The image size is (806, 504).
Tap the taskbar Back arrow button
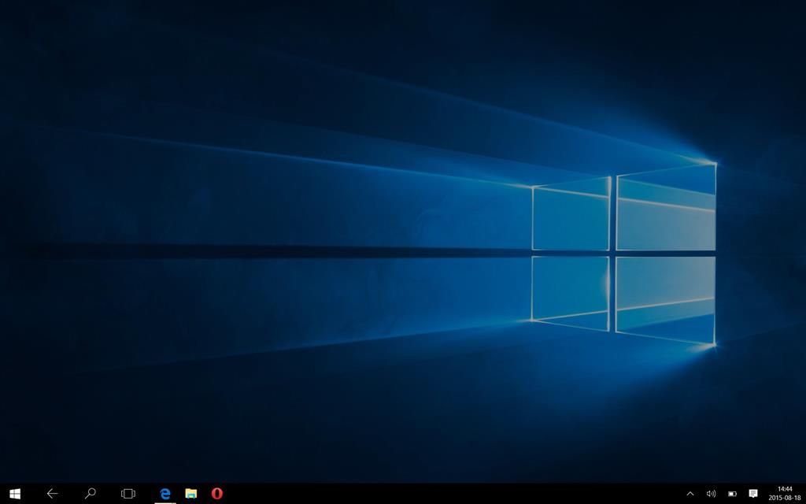pos(53,494)
